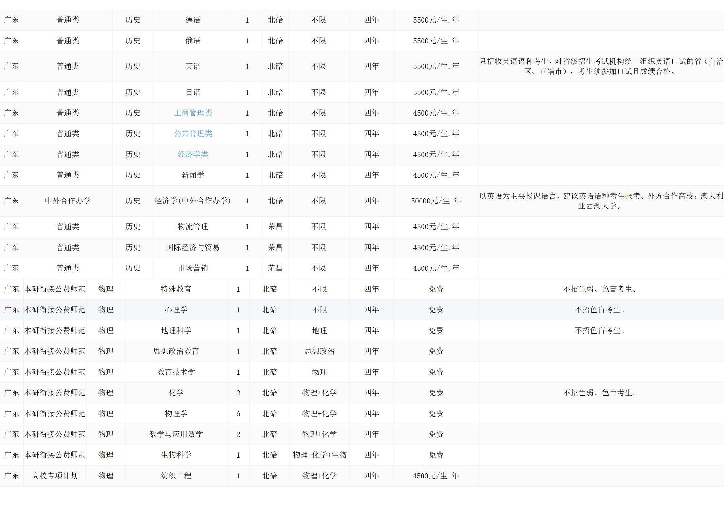Image resolution: width=724 pixels, height=511 pixels.
Task: Select the 心理学 row major cell
Action: (176, 310)
